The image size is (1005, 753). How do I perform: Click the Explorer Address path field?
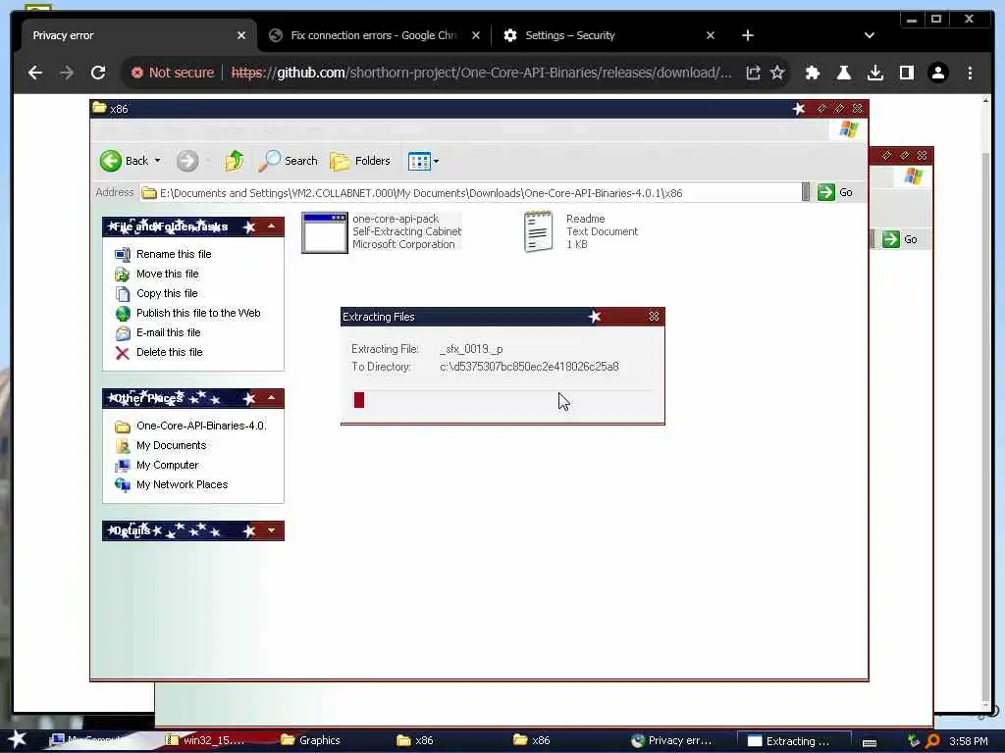coord(471,193)
